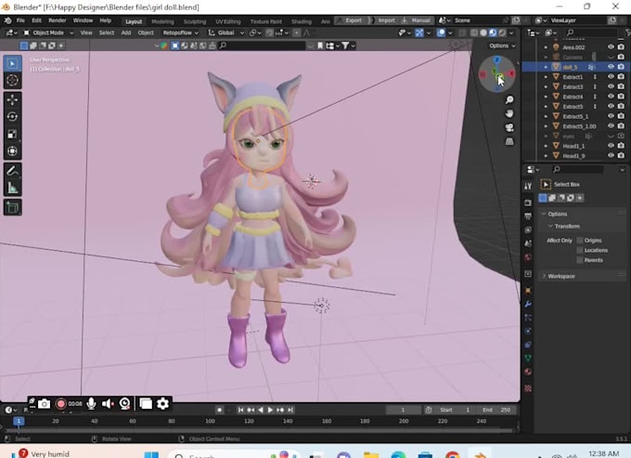Open the Object properties orange square tab
The height and width of the screenshot is (458, 631).
click(x=528, y=291)
